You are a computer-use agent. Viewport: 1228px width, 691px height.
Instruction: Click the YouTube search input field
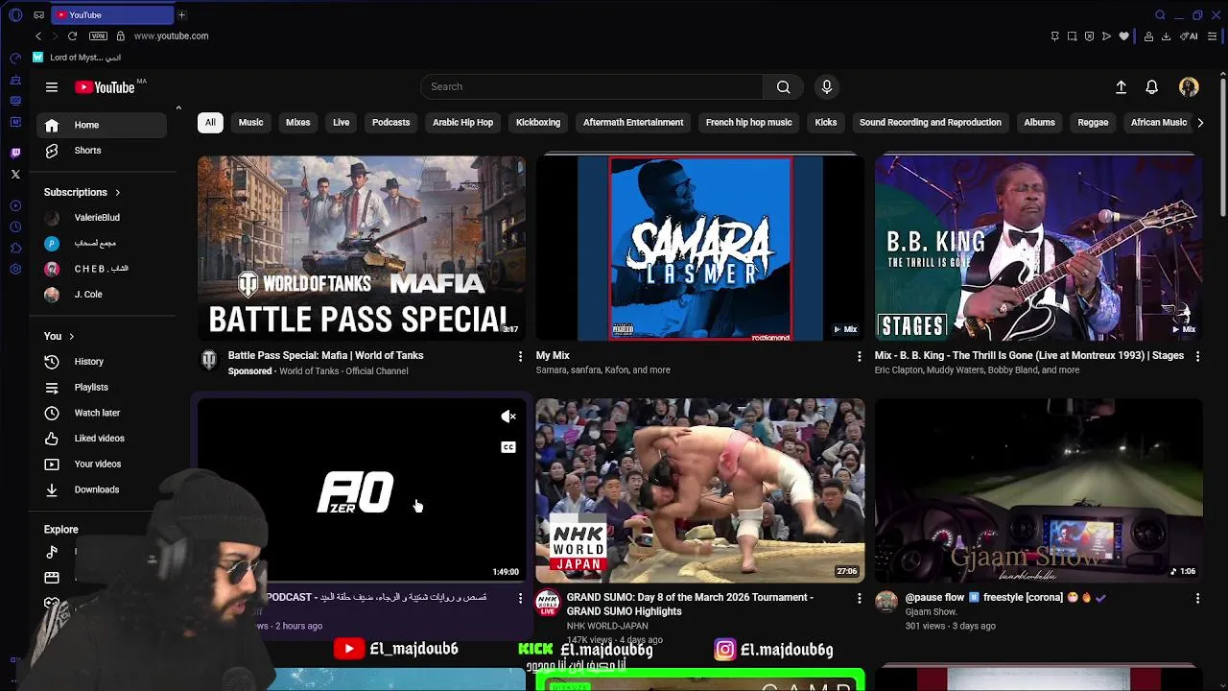[x=592, y=86]
